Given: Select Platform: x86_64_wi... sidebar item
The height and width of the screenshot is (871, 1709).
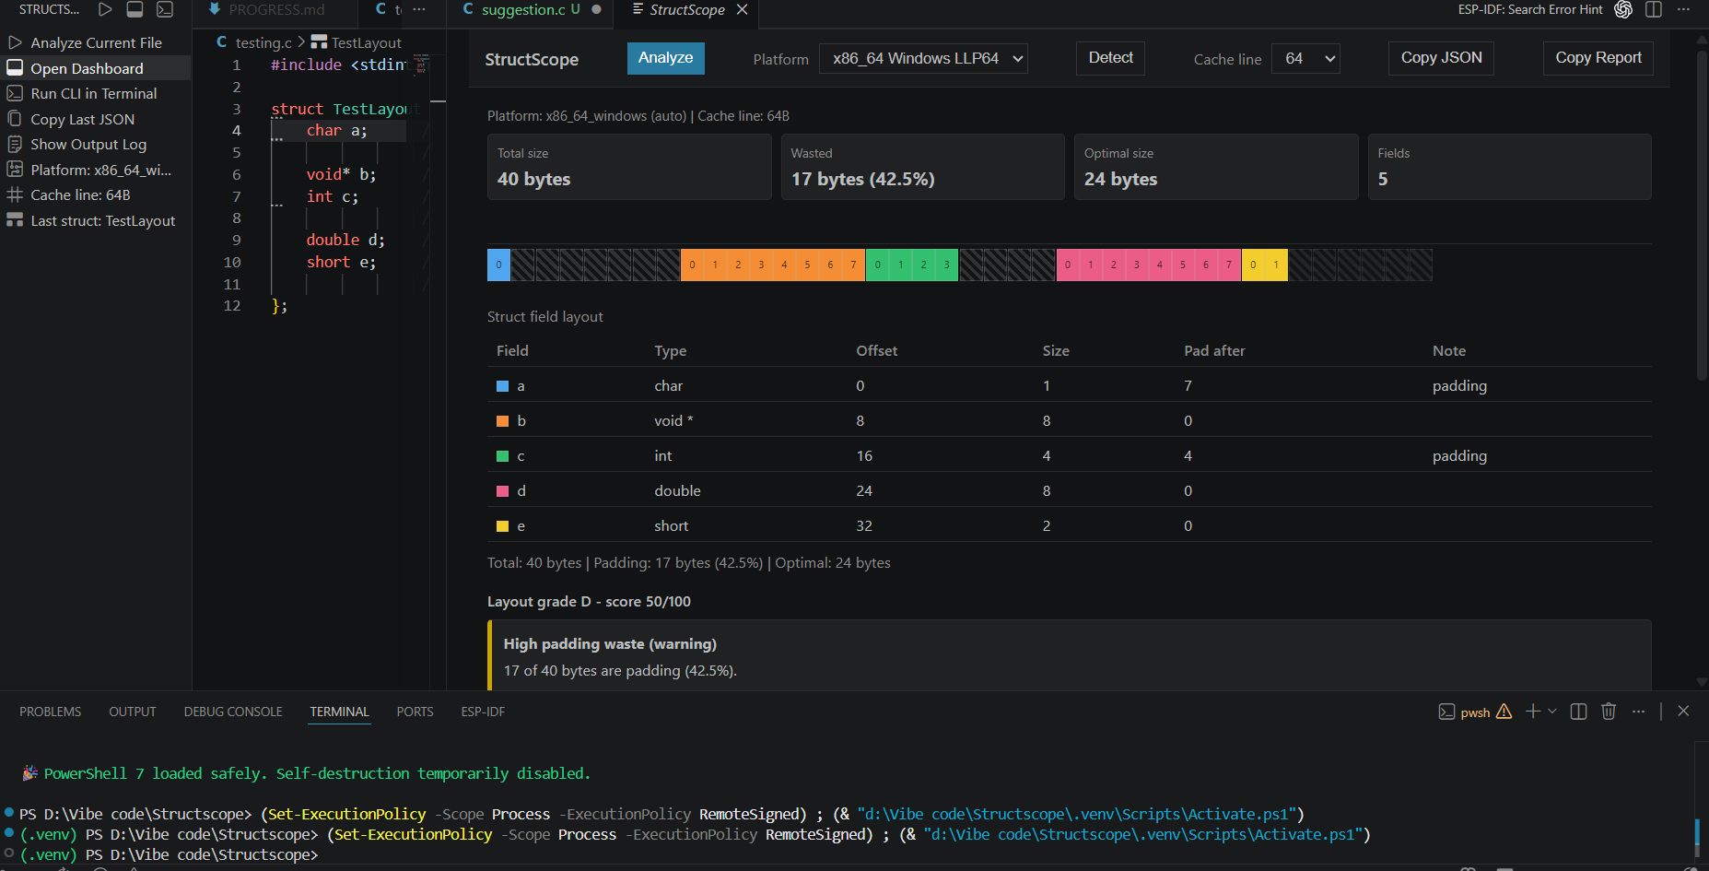Looking at the screenshot, I should [96, 170].
